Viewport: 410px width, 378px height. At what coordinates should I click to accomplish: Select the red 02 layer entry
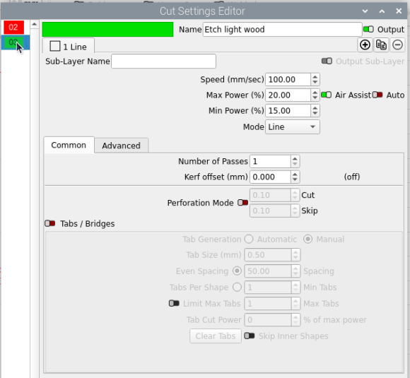point(13,27)
